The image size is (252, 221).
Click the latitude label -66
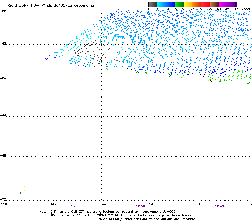pyautogui.click(x=3, y=116)
